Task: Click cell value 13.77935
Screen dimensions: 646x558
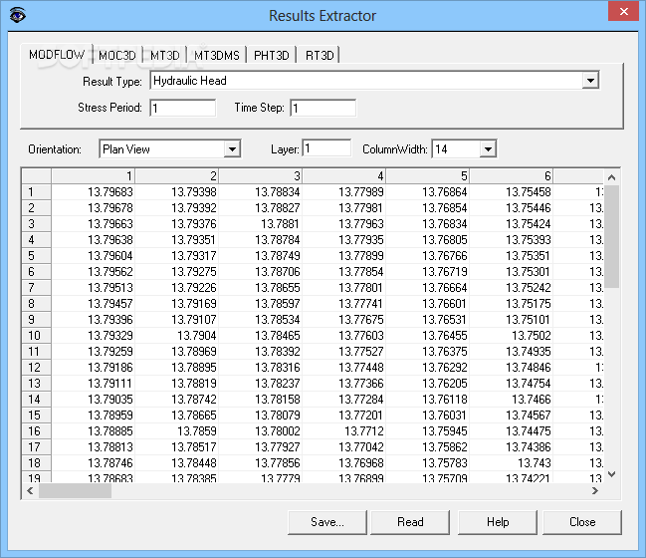Action: pos(344,240)
